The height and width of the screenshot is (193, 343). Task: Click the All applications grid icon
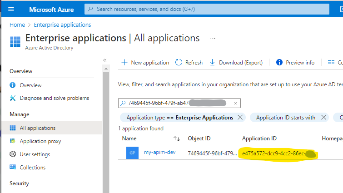pos(13,128)
